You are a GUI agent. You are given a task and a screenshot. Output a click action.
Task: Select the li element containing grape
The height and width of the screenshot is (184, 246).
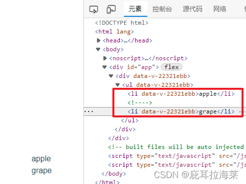pos(181,111)
